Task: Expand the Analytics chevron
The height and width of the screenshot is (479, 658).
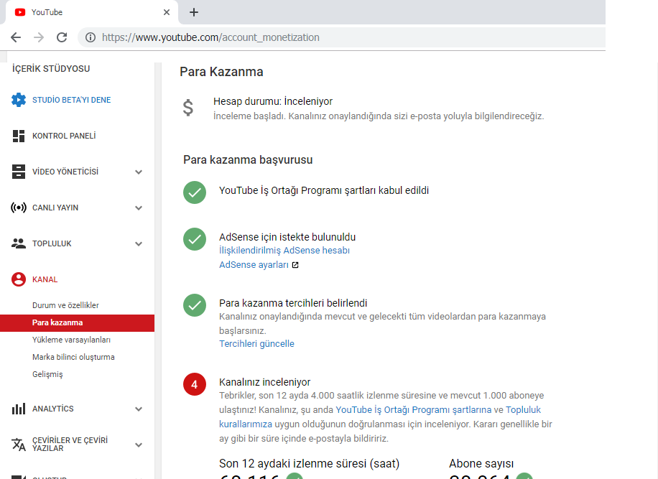Action: [139, 409]
